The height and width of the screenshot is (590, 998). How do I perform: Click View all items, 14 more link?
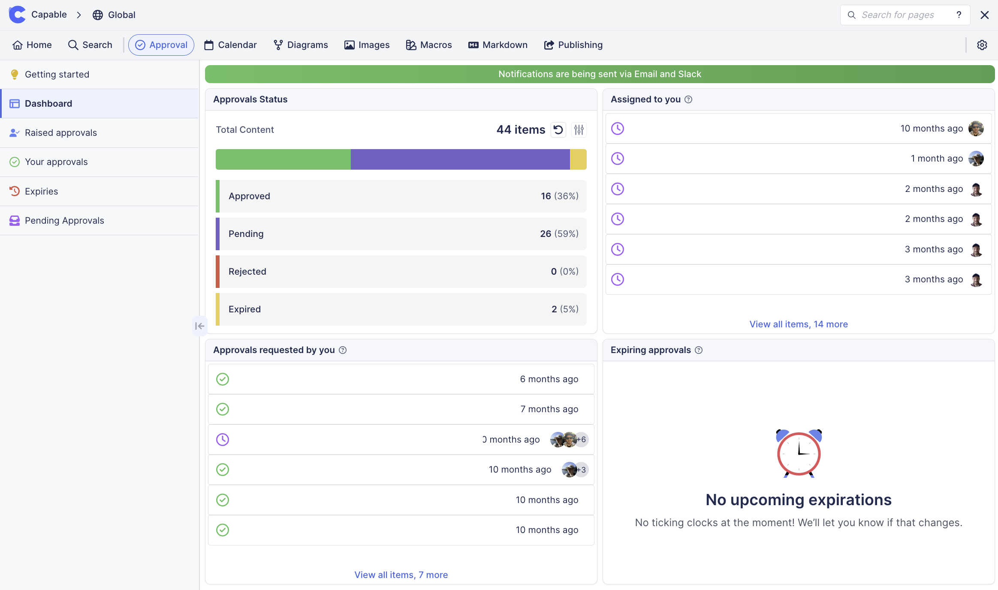coord(798,324)
